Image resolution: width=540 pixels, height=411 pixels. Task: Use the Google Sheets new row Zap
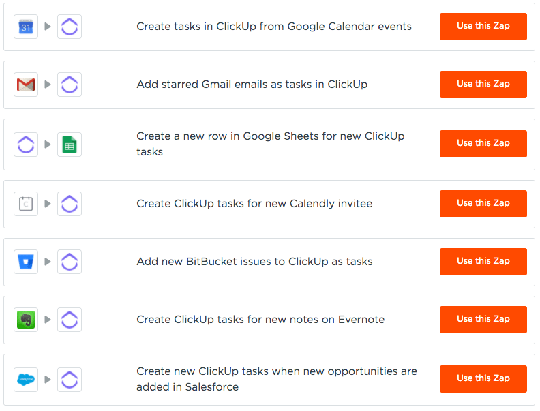pyautogui.click(x=483, y=144)
